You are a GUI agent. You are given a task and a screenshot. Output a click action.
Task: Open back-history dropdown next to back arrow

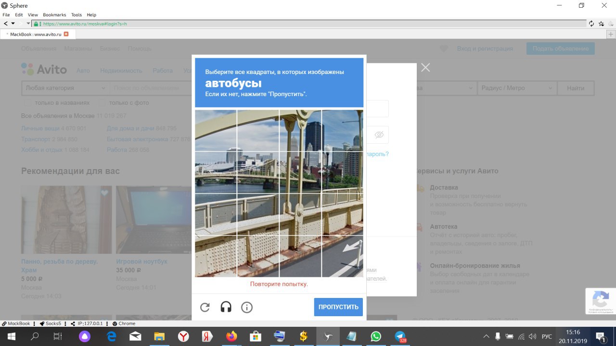tap(13, 24)
